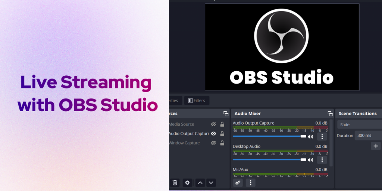Click the OBS Studio preview canvas
Screen dimensions: 382x191
tap(282, 47)
